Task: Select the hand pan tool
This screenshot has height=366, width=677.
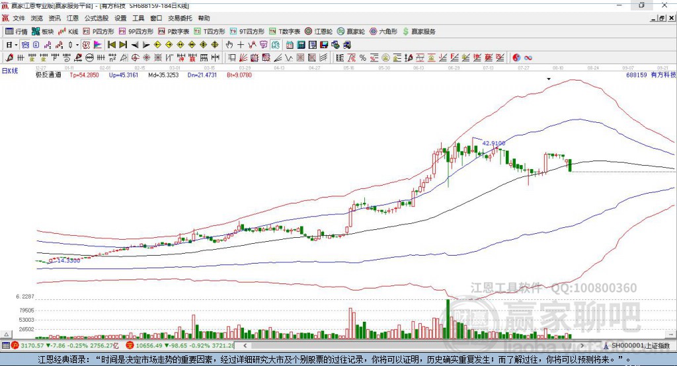Action: tap(229, 45)
